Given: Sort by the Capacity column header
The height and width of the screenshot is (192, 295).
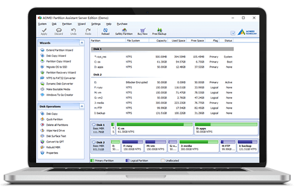Looking at the screenshot, I should pos(158,40).
